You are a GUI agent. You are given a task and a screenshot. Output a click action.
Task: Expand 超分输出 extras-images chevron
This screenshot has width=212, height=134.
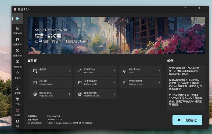pyautogui.click(x=70, y=82)
